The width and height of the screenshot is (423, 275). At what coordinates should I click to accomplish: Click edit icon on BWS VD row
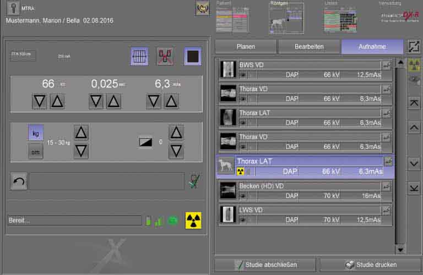[x=387, y=65]
